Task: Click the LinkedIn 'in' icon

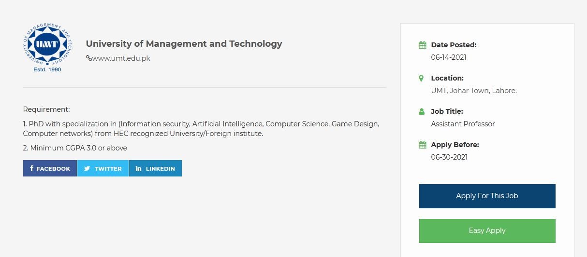Action: coord(139,169)
